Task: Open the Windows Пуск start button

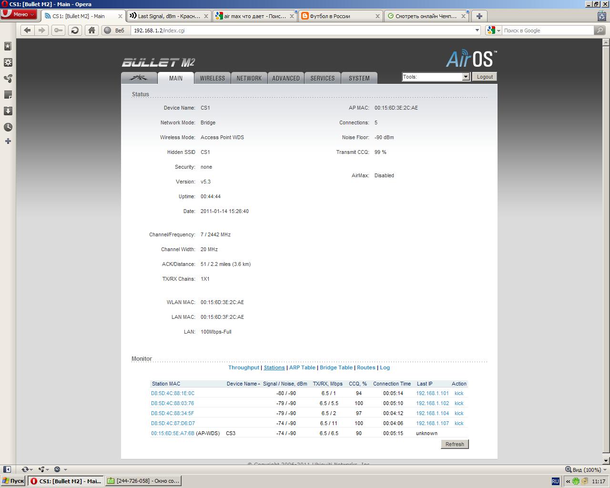Action: coord(13,481)
